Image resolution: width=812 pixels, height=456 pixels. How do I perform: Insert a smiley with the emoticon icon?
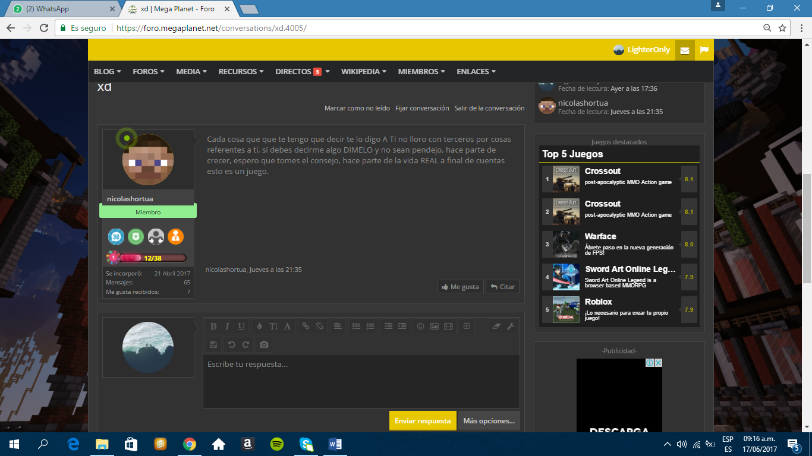(420, 326)
